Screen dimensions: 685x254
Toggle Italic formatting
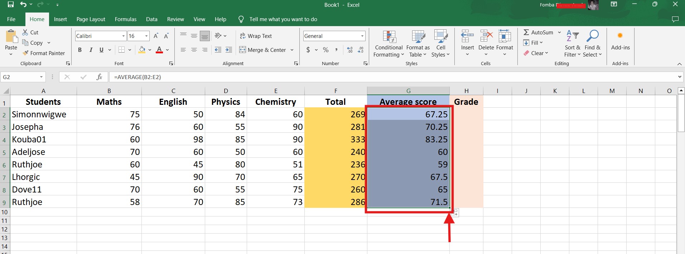(91, 50)
